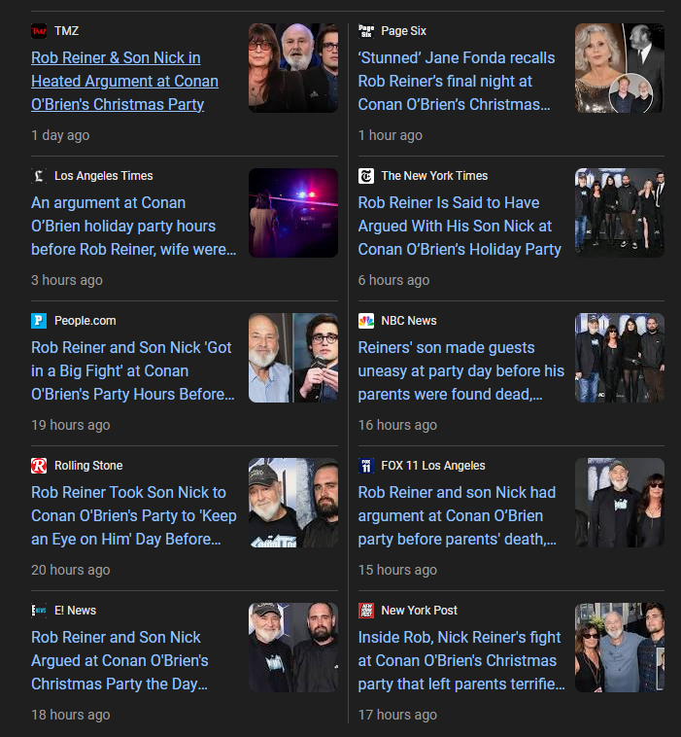Viewport: 681px width, 737px height.
Task: Open Rolling Stone 'Keep an Eye on Him' link
Action: [133, 515]
